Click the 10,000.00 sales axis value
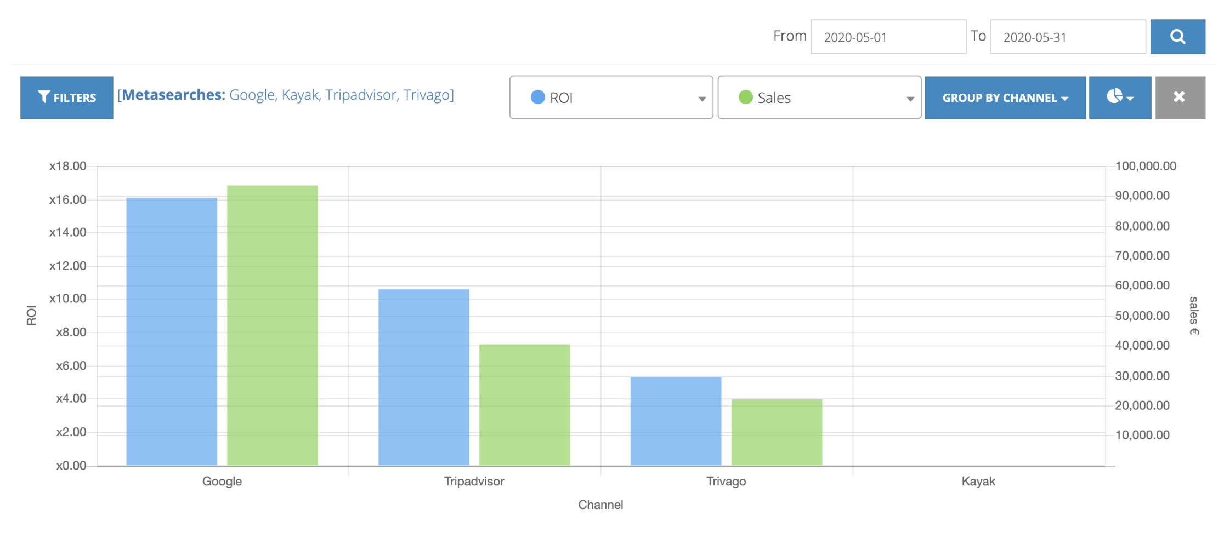 click(x=1142, y=435)
